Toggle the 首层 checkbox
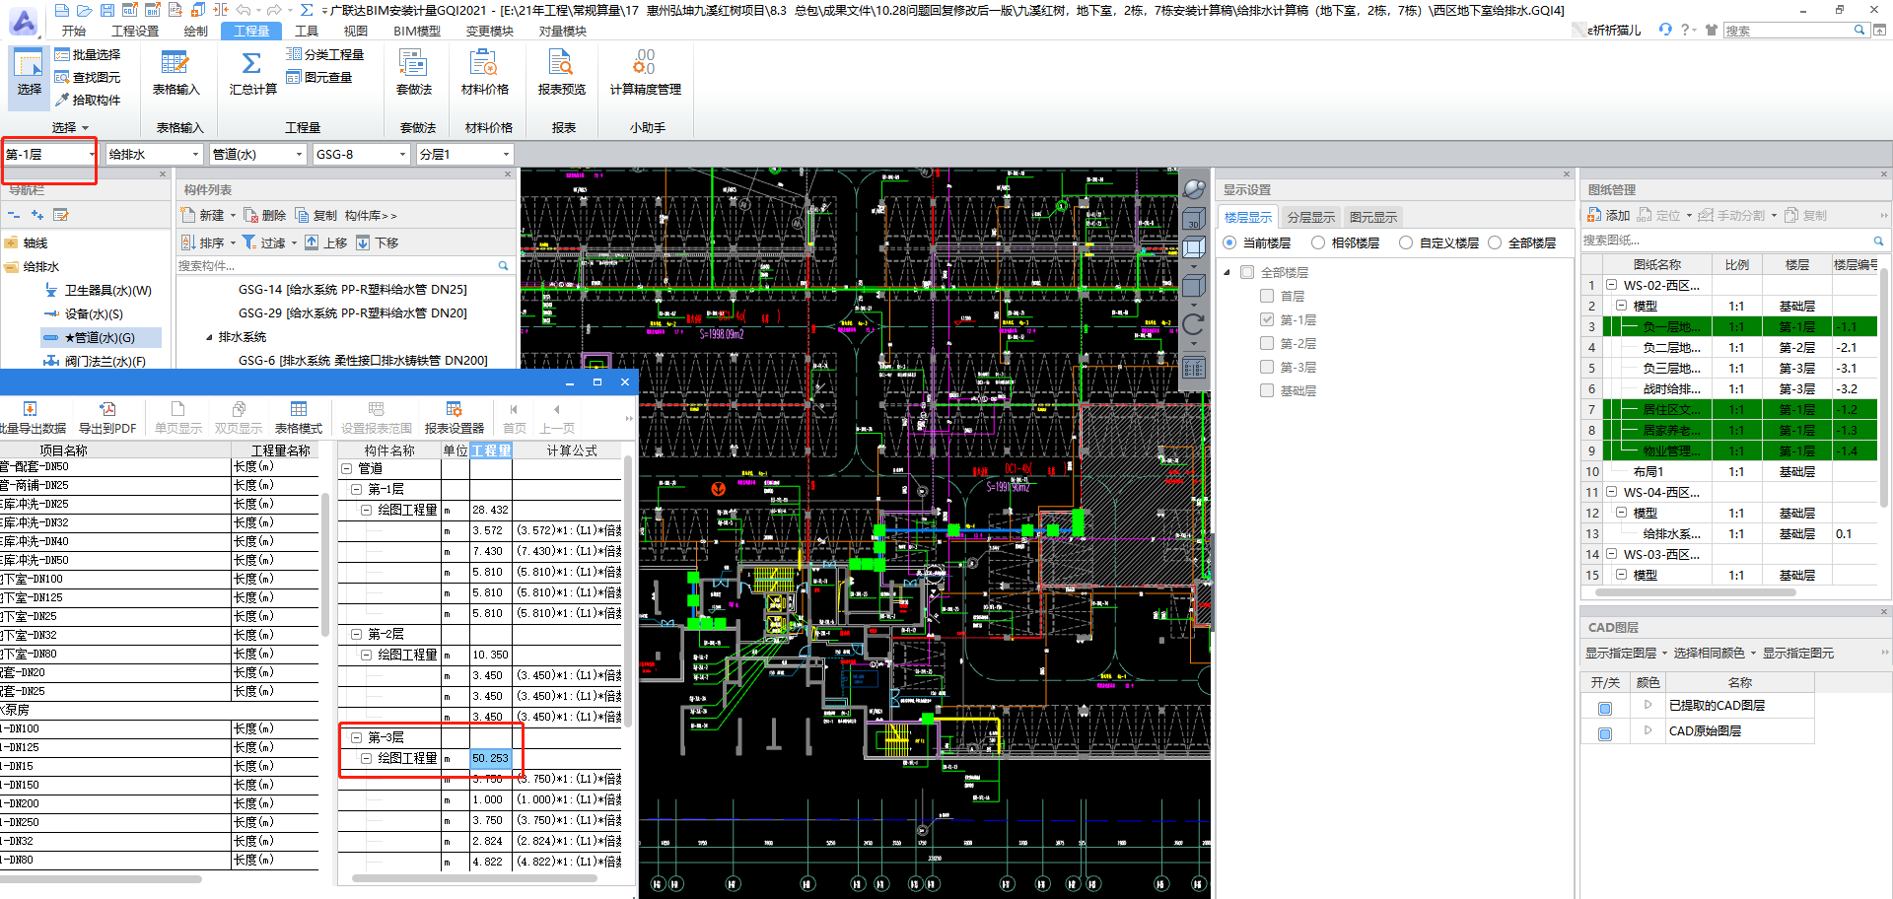1893x899 pixels. (1267, 296)
